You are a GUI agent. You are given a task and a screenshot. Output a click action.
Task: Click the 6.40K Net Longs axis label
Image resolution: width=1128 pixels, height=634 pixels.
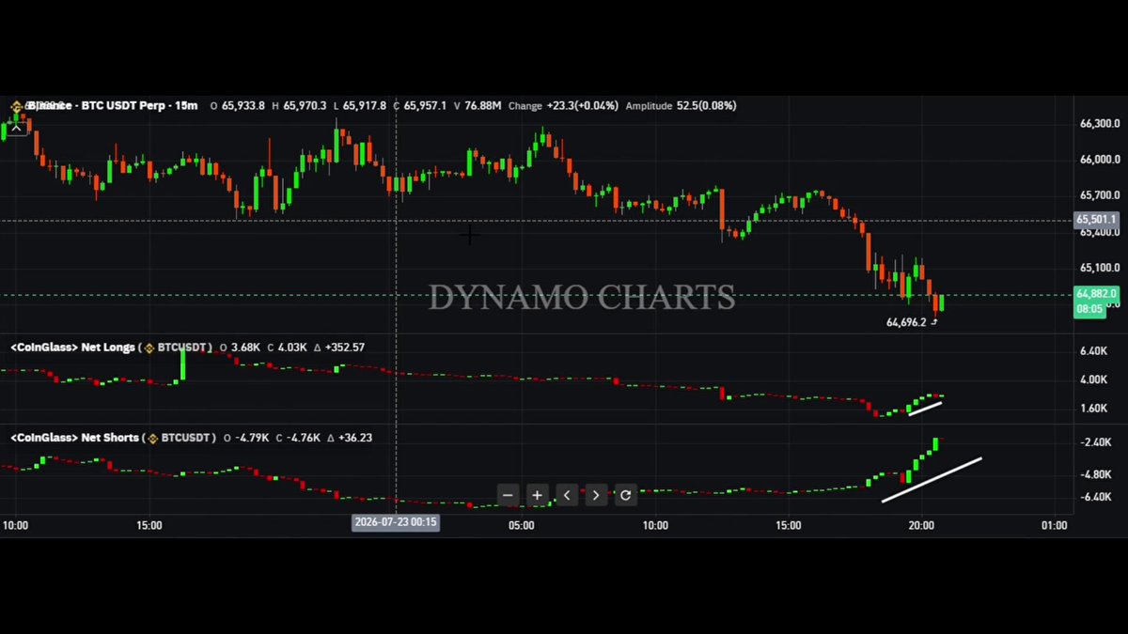1095,351
